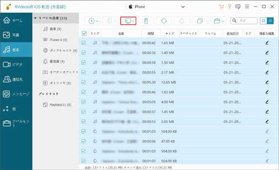Click the Refresh icon in toolbar

pos(164,21)
